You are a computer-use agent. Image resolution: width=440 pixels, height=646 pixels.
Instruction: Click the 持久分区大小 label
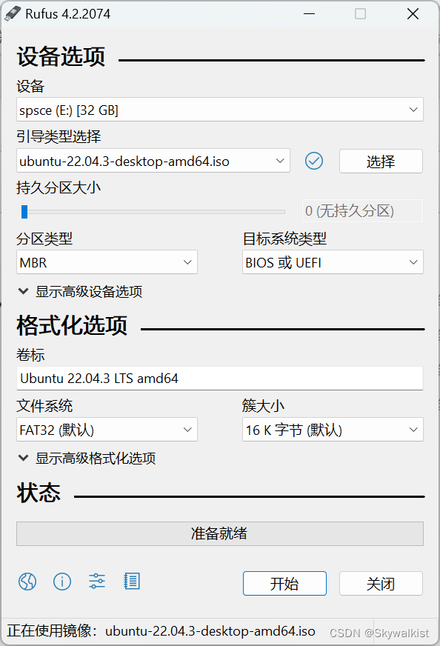pos(59,188)
